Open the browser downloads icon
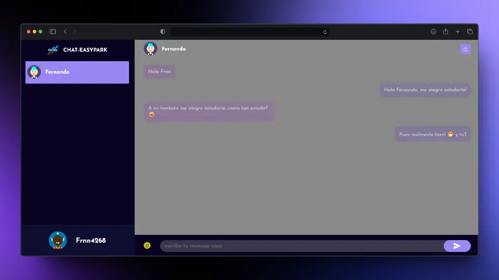Screen dimensions: 499x280 (434, 32)
